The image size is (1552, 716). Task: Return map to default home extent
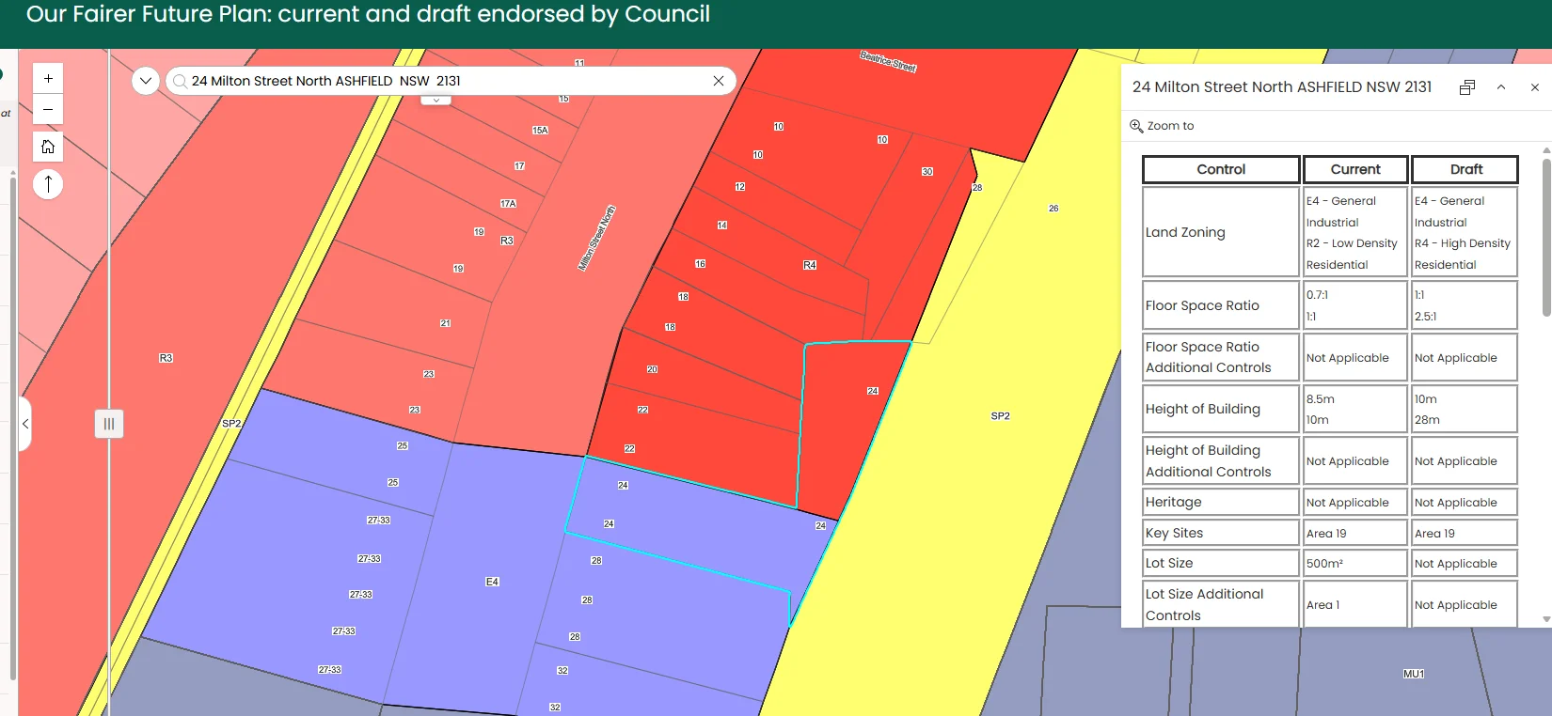tap(48, 147)
